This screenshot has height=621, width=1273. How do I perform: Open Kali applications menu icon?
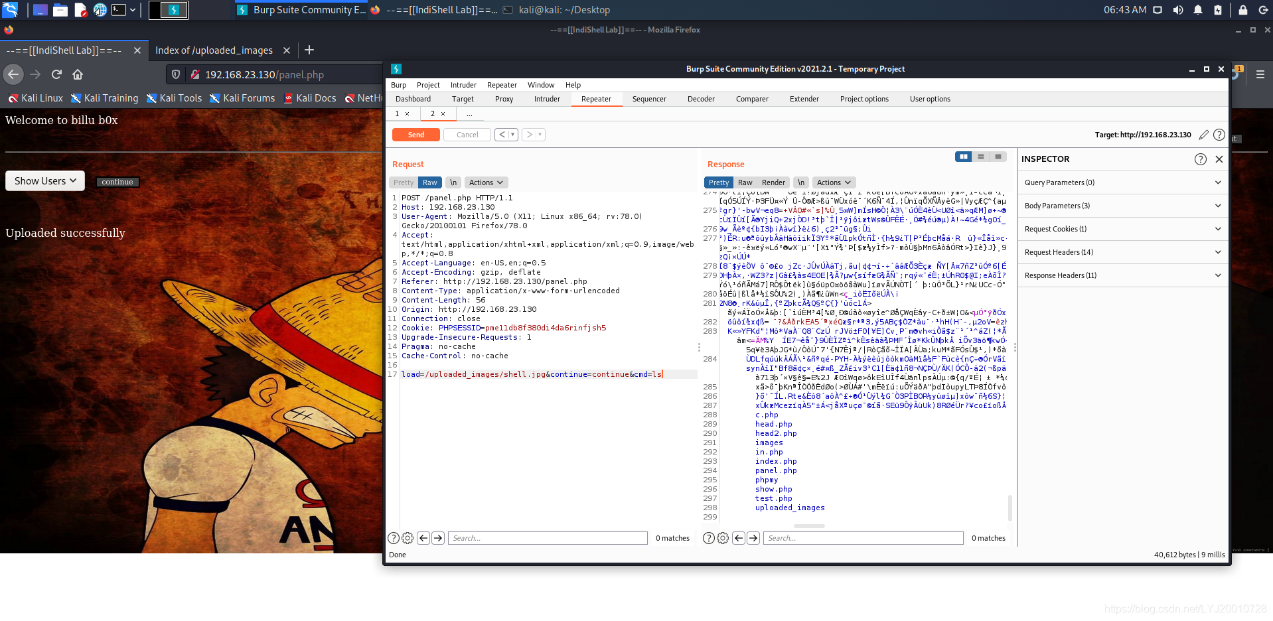tap(10, 10)
